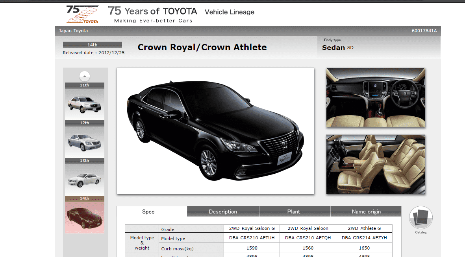Click the 2WD·Royal Saloon G grade header
Image resolution: width=465 pixels, height=257 pixels.
coord(252,228)
